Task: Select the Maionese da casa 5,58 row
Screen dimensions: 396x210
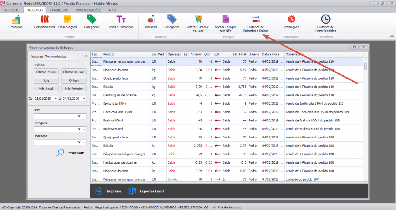Action: [227, 70]
